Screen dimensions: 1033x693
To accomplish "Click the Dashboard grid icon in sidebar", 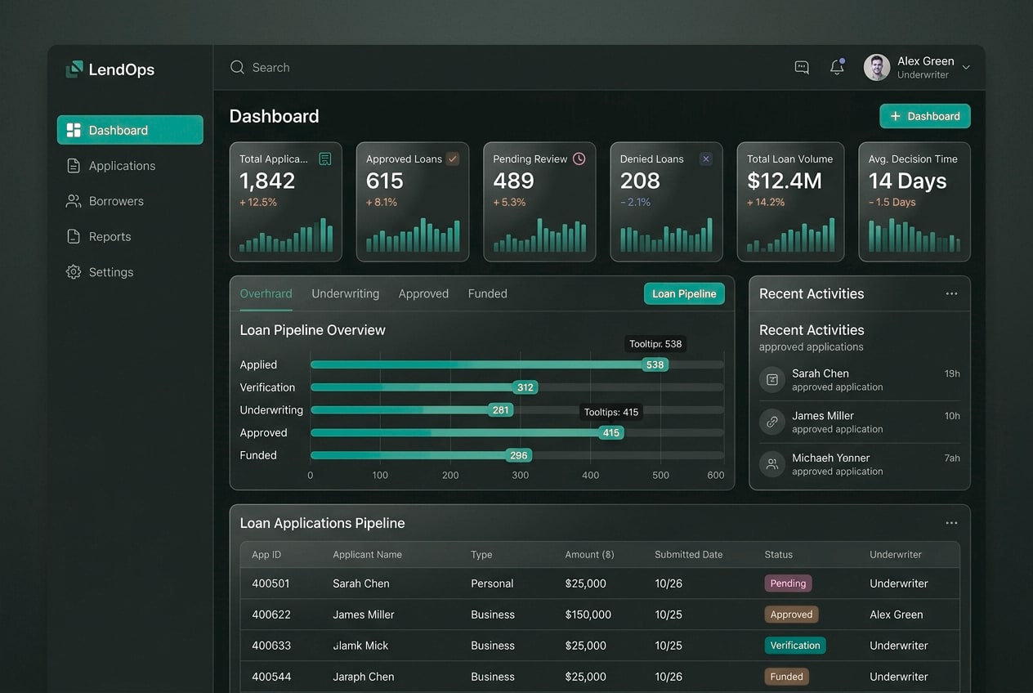I will [x=74, y=130].
